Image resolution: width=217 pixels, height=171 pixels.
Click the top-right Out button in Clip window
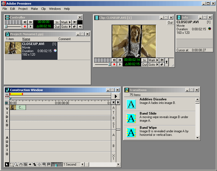(x=170, y=23)
